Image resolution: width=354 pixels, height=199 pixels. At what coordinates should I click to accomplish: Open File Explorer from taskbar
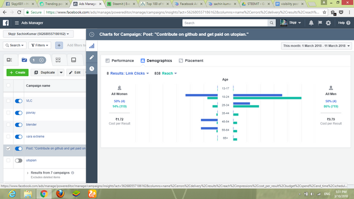[x=28, y=194]
